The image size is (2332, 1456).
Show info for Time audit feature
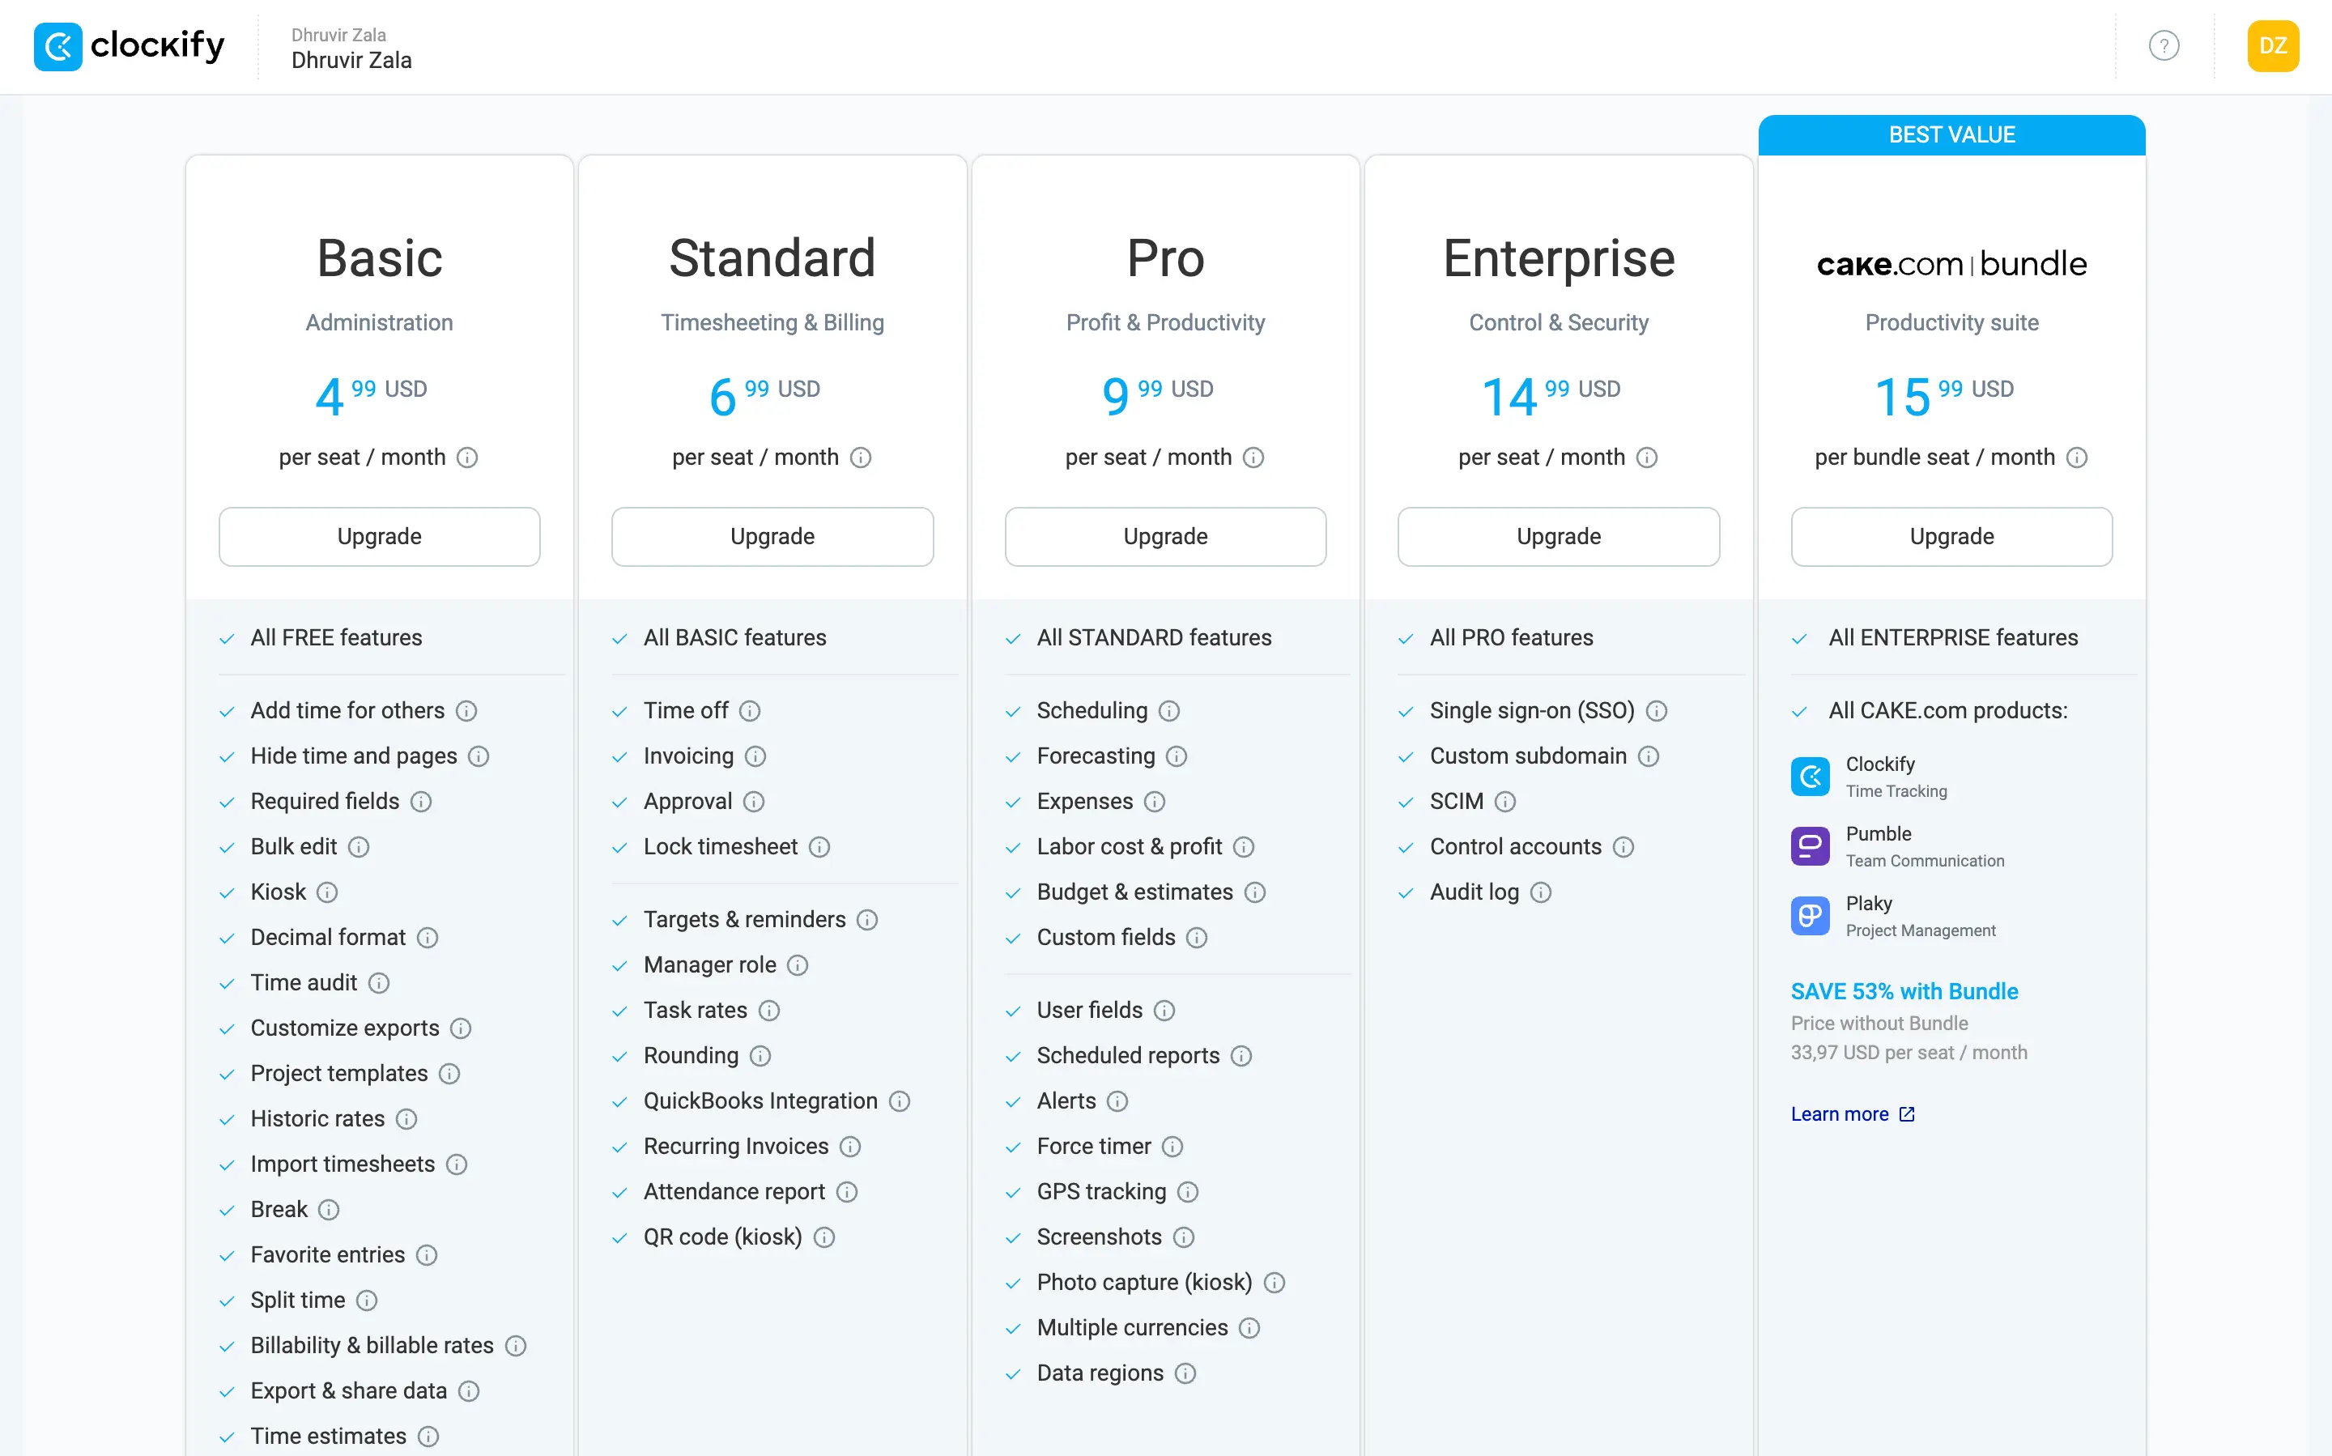coord(378,983)
